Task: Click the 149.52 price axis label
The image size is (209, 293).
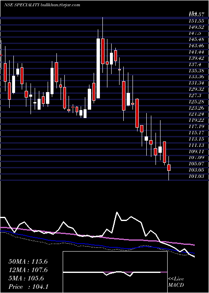Action: tap(196, 27)
